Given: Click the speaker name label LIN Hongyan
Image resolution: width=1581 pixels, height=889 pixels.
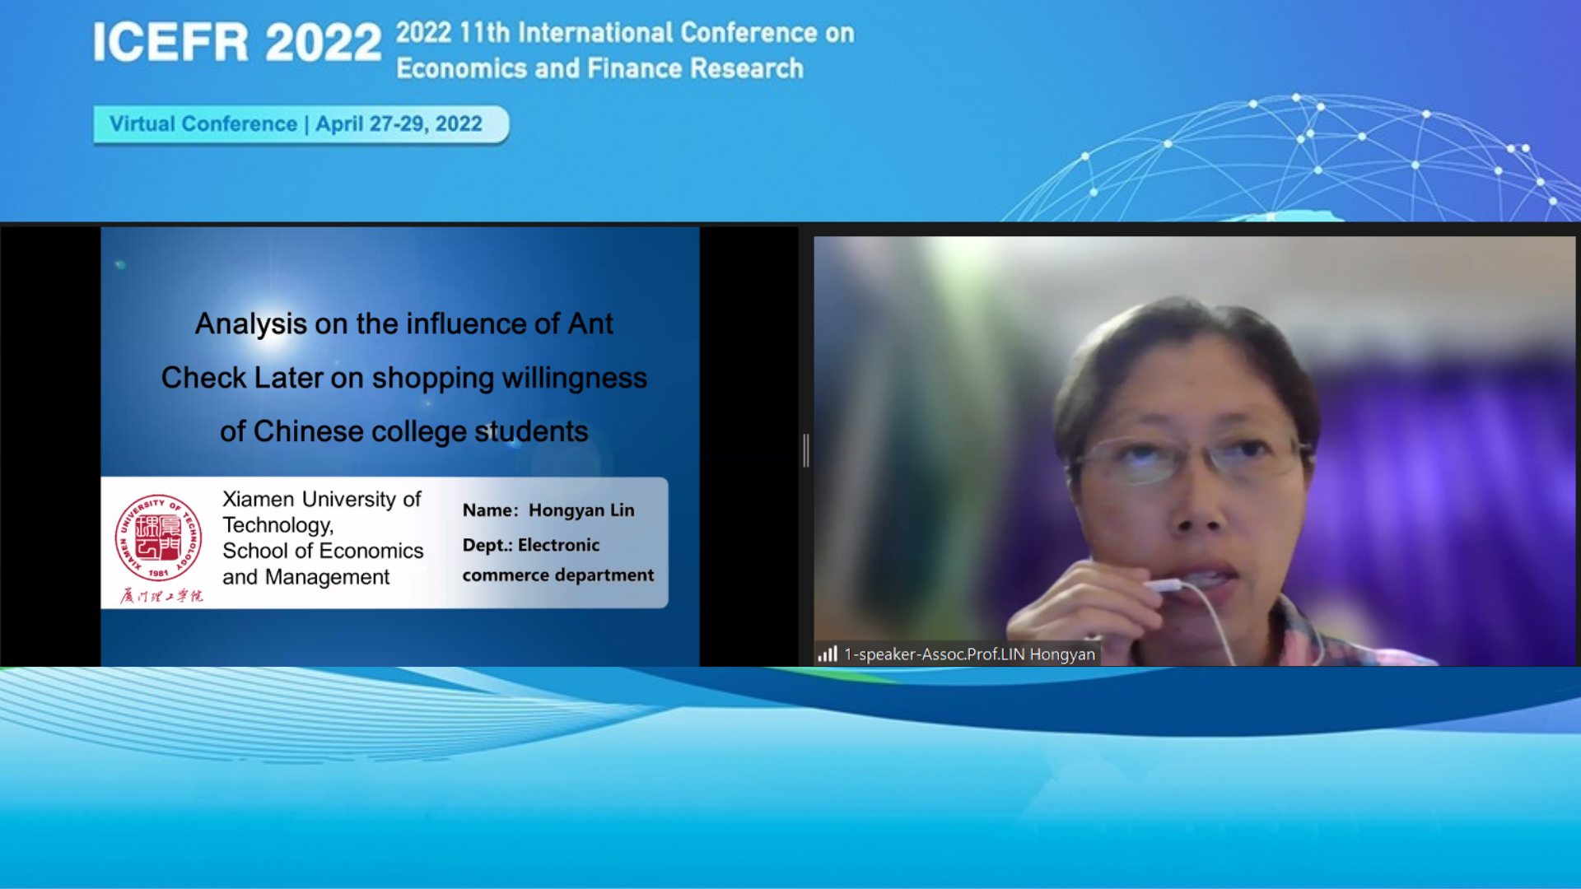Looking at the screenshot, I should coord(969,654).
